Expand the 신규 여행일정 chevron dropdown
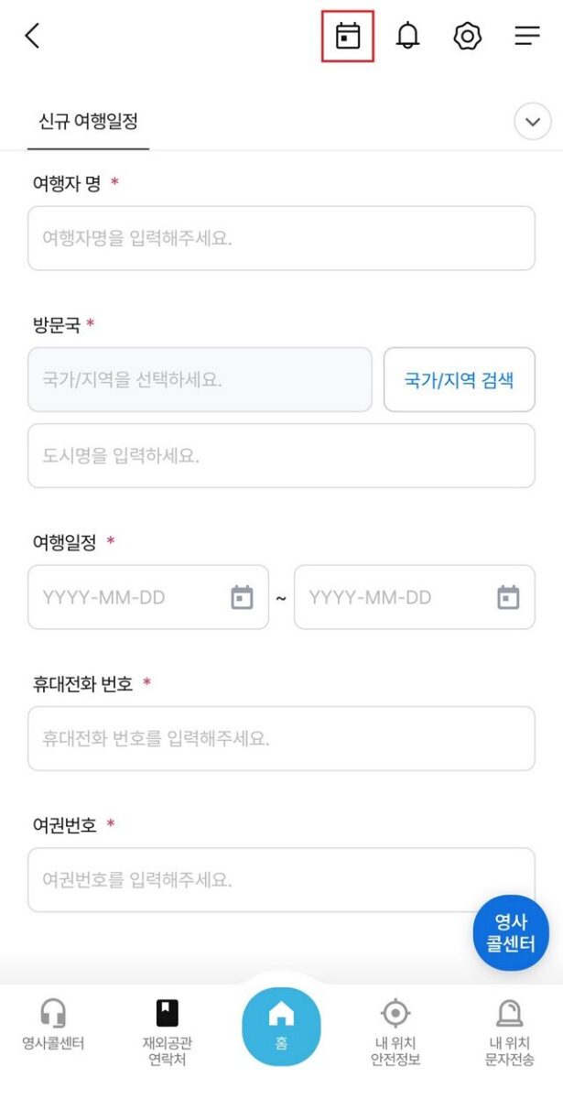Viewport: 563px width, 1099px height. coord(533,121)
